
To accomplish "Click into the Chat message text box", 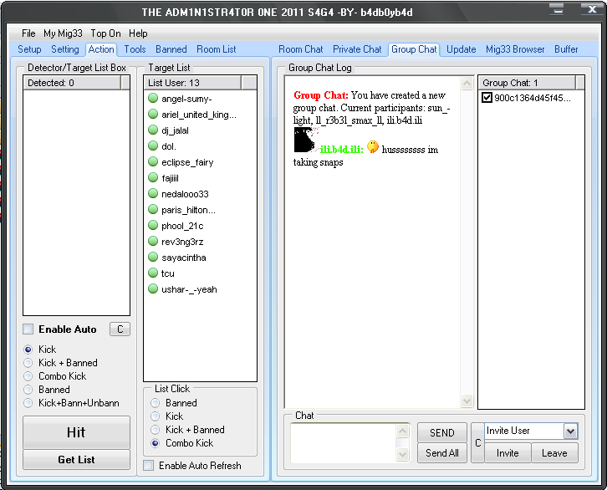I will pyautogui.click(x=344, y=443).
